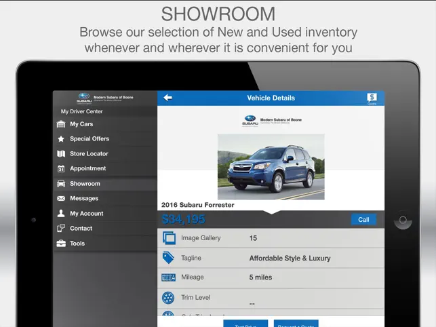Click the 5 miles mileage value
The image size is (436, 327).
[260, 277]
